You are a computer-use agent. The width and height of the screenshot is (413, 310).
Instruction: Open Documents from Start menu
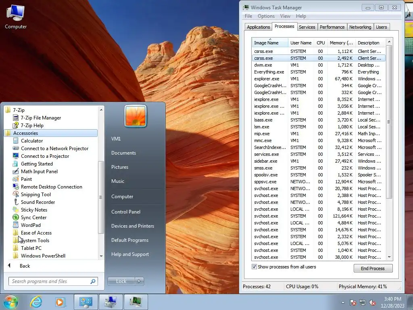coord(123,153)
